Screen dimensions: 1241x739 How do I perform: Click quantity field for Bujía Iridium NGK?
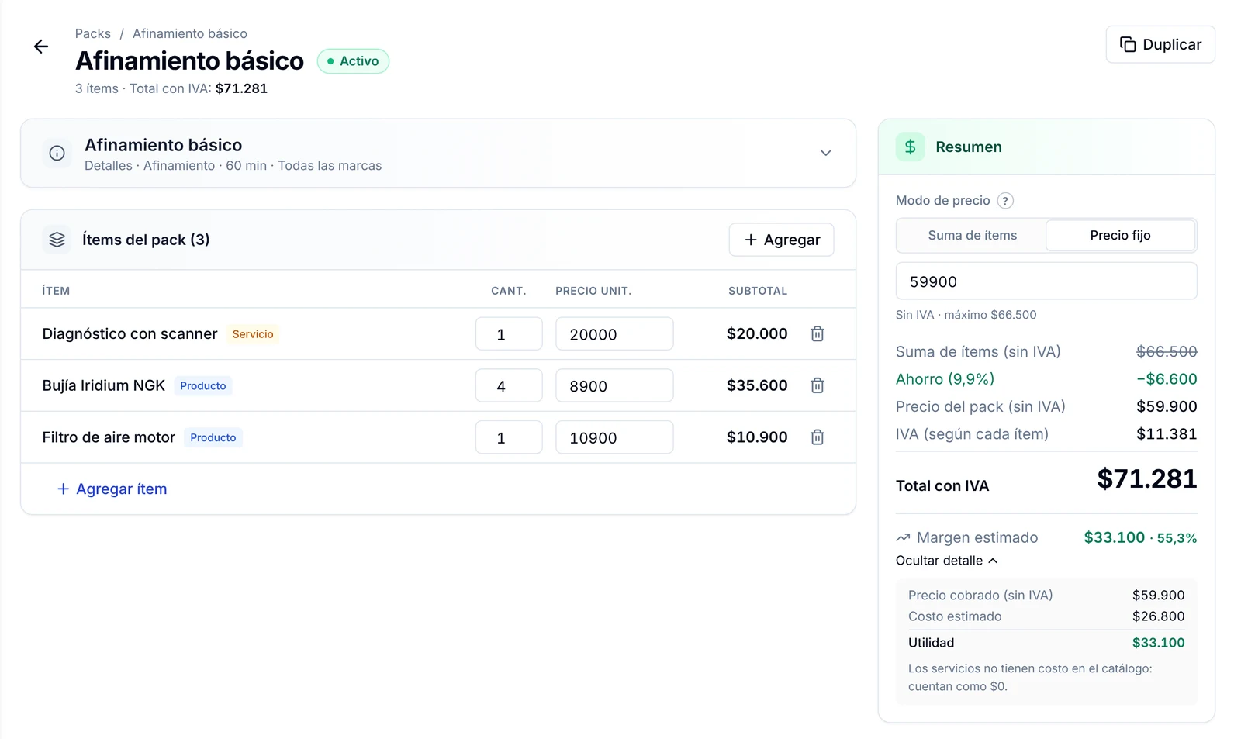pos(509,385)
